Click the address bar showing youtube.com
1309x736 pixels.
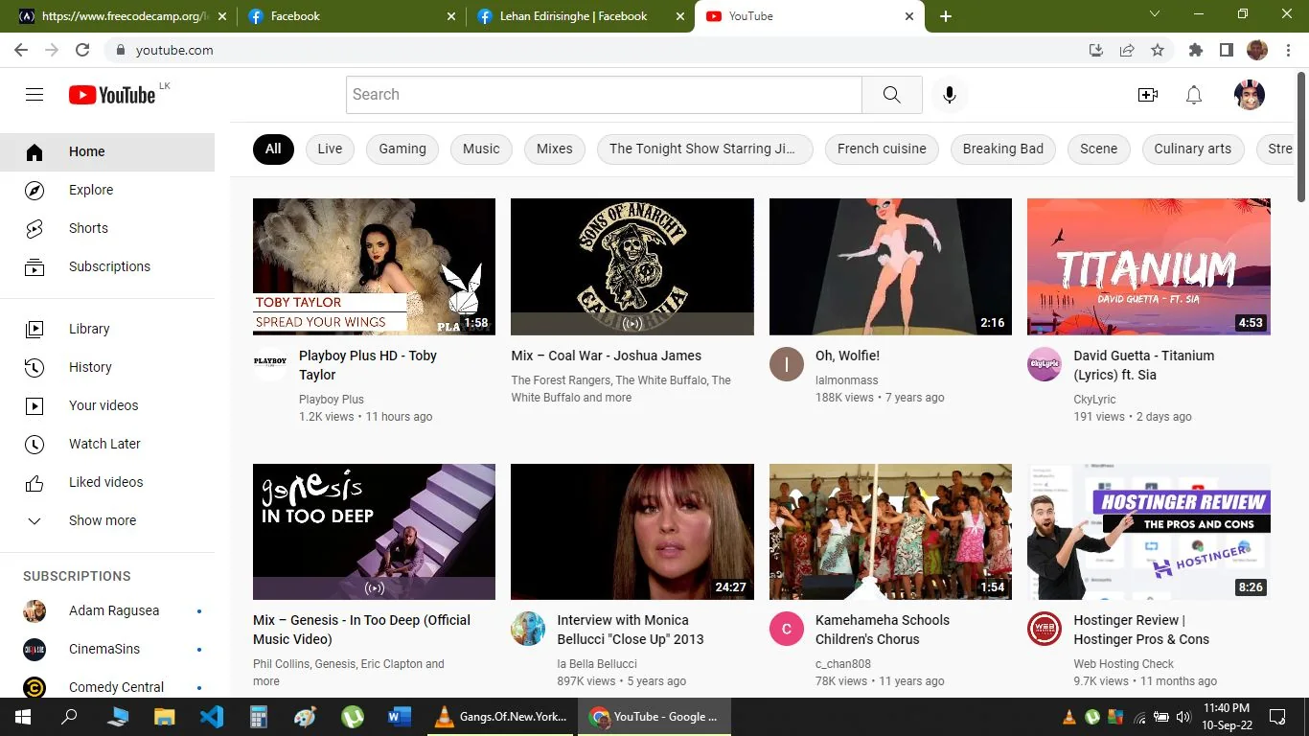click(594, 50)
